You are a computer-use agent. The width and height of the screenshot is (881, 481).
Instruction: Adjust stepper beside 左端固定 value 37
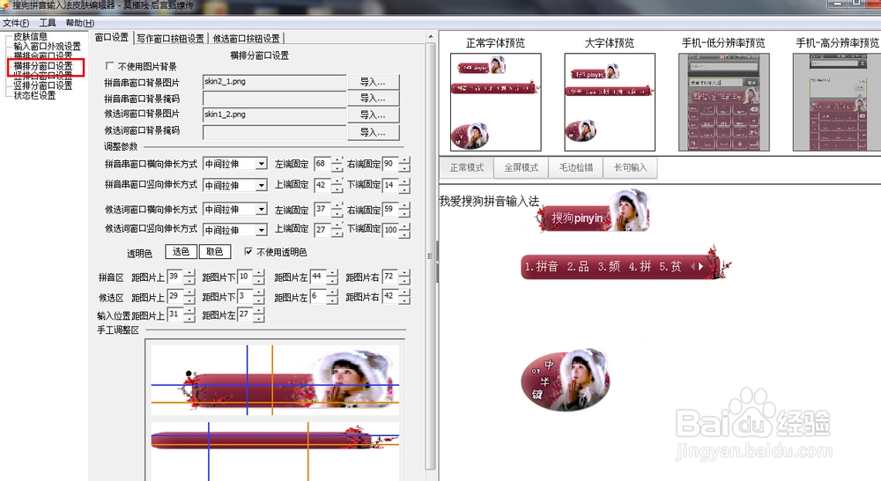[337, 210]
